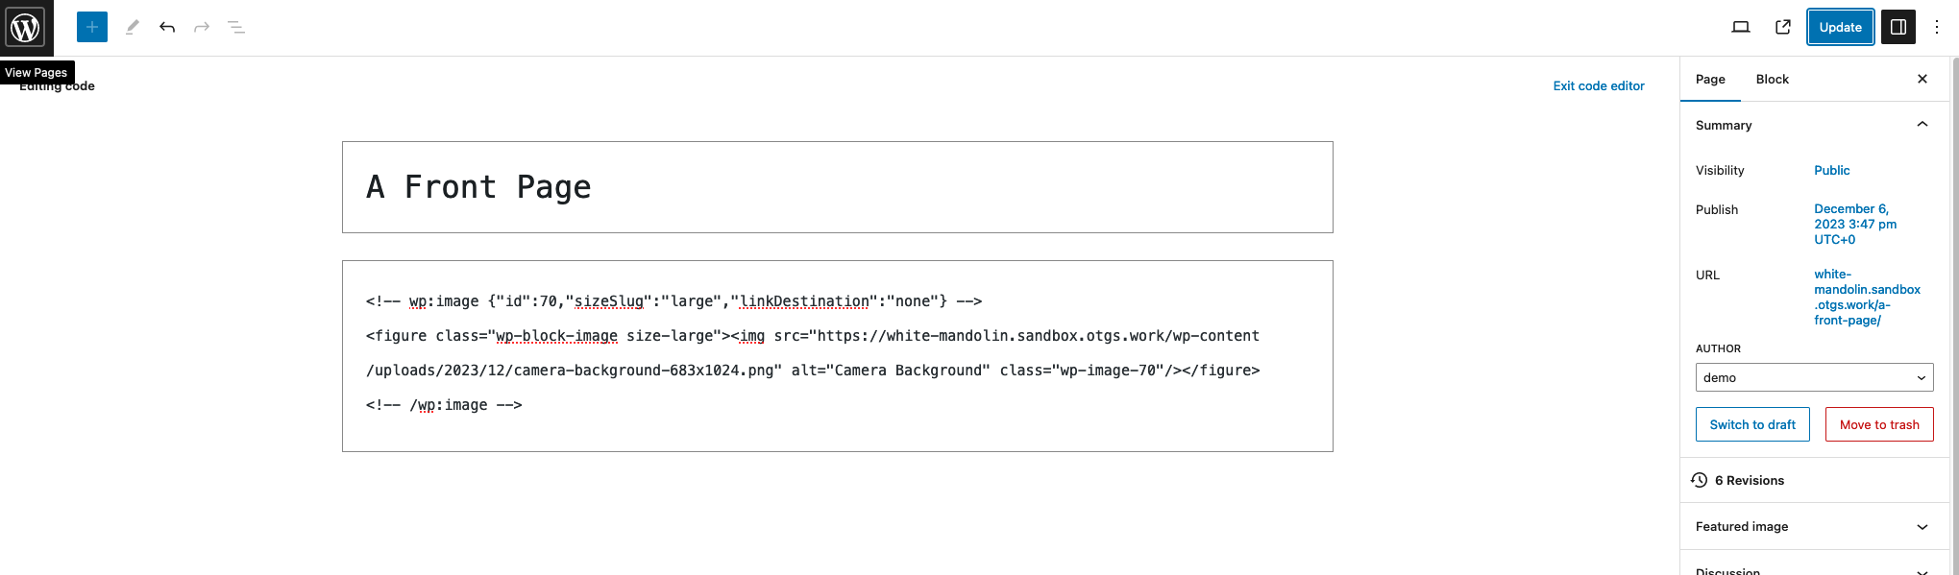
Task: Select the Tools pencil icon
Action: [133, 27]
